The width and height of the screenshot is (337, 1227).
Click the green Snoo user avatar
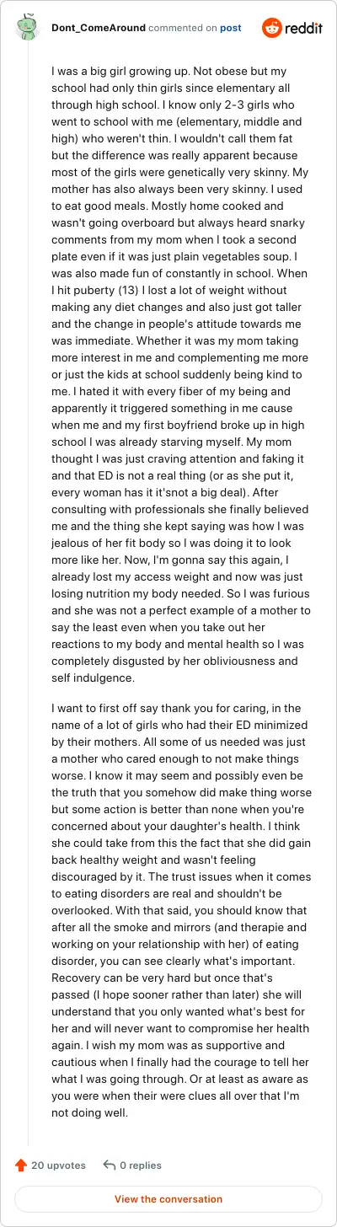coord(28,28)
